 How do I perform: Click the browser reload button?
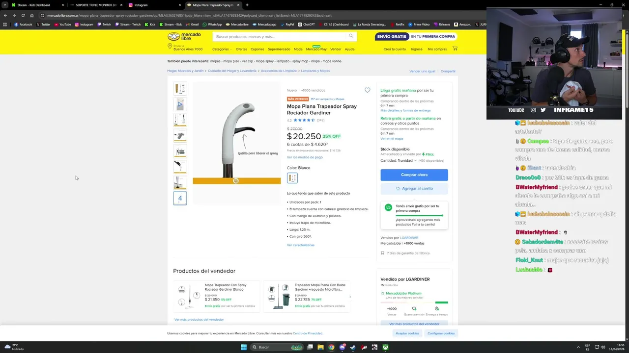click(23, 15)
